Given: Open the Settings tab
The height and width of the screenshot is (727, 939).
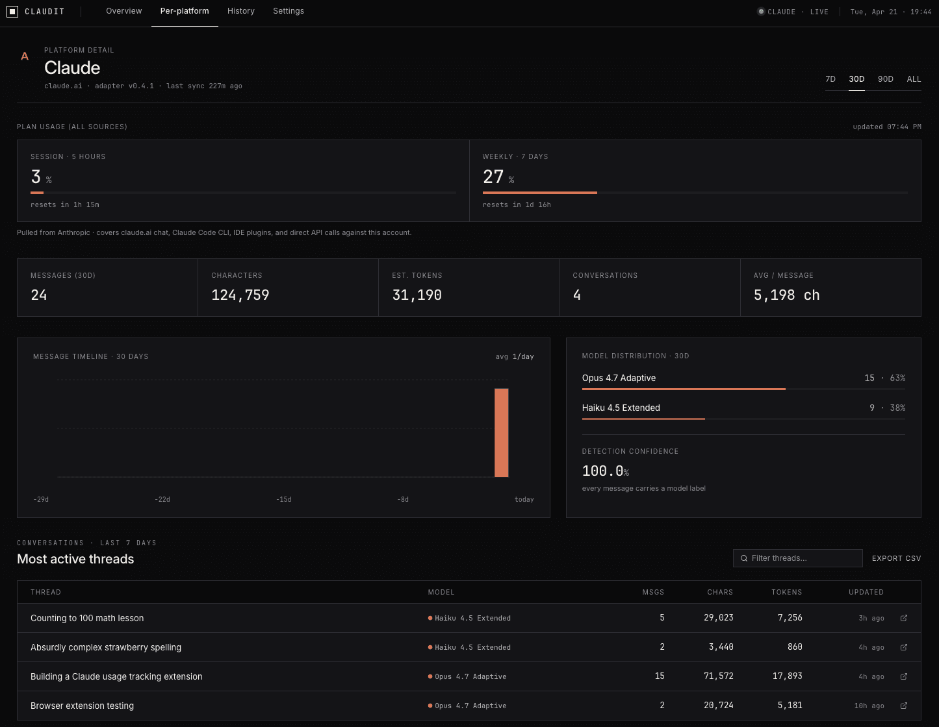Looking at the screenshot, I should pyautogui.click(x=289, y=11).
